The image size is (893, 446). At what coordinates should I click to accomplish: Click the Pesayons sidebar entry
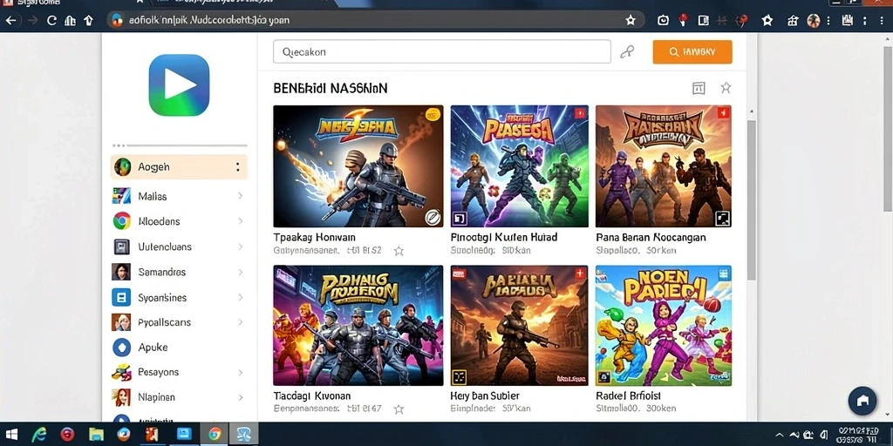click(x=179, y=372)
